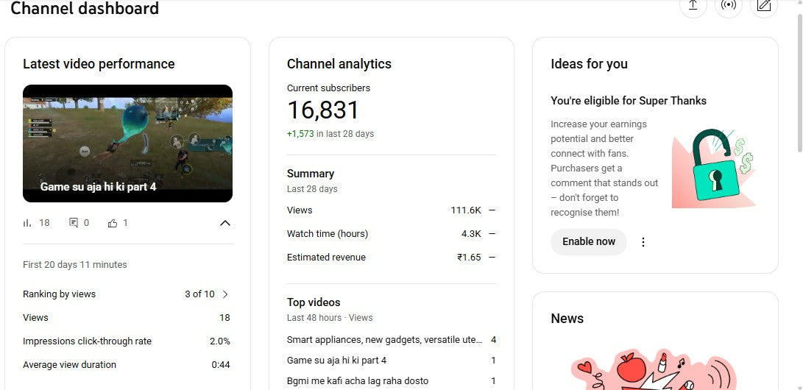The height and width of the screenshot is (390, 803).
Task: Click the views bar chart icon under the video
Action: (x=27, y=223)
